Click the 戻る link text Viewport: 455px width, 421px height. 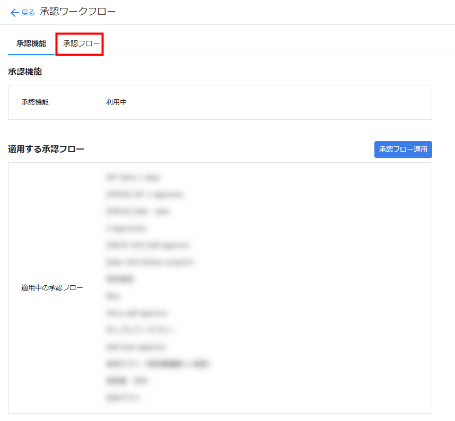tap(28, 13)
